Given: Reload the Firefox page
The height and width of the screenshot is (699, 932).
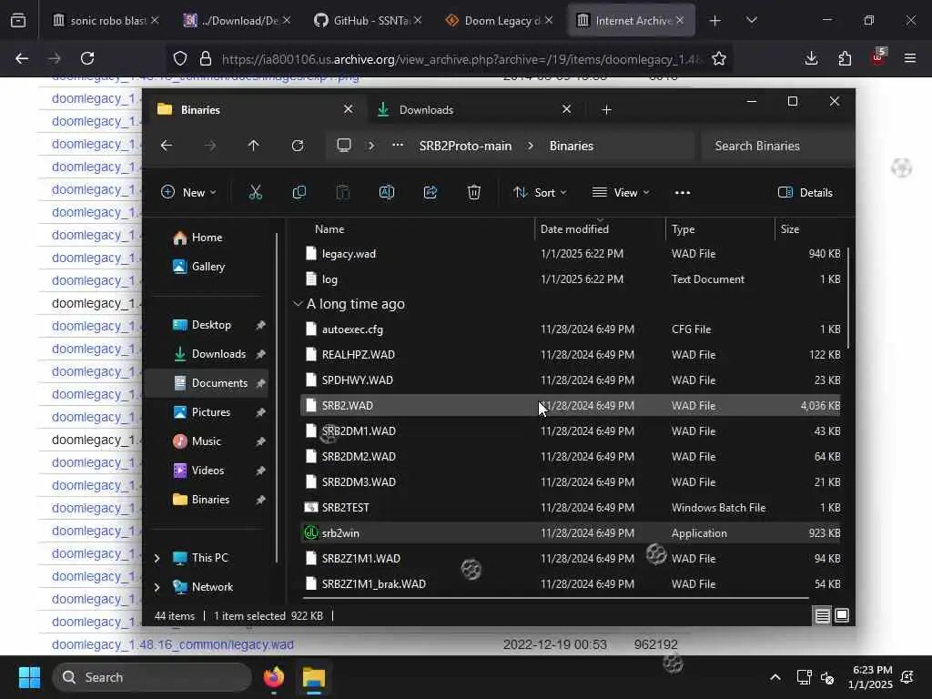Looking at the screenshot, I should (x=87, y=58).
